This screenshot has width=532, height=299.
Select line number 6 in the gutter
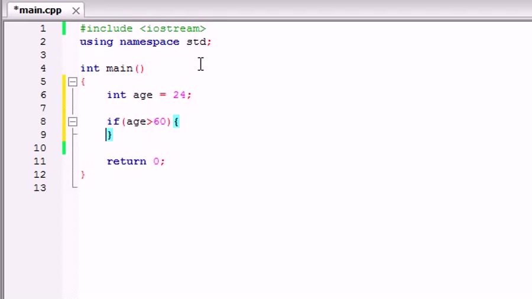tap(43, 95)
